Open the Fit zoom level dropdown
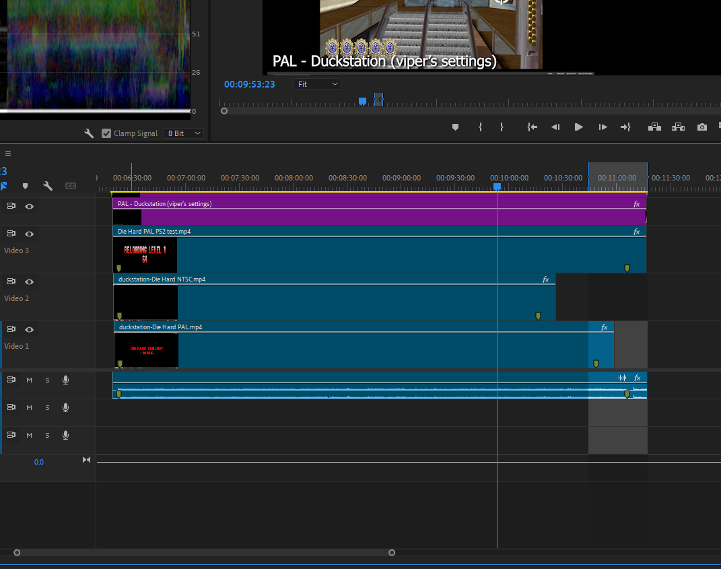Image resolution: width=721 pixels, height=569 pixels. coord(317,84)
